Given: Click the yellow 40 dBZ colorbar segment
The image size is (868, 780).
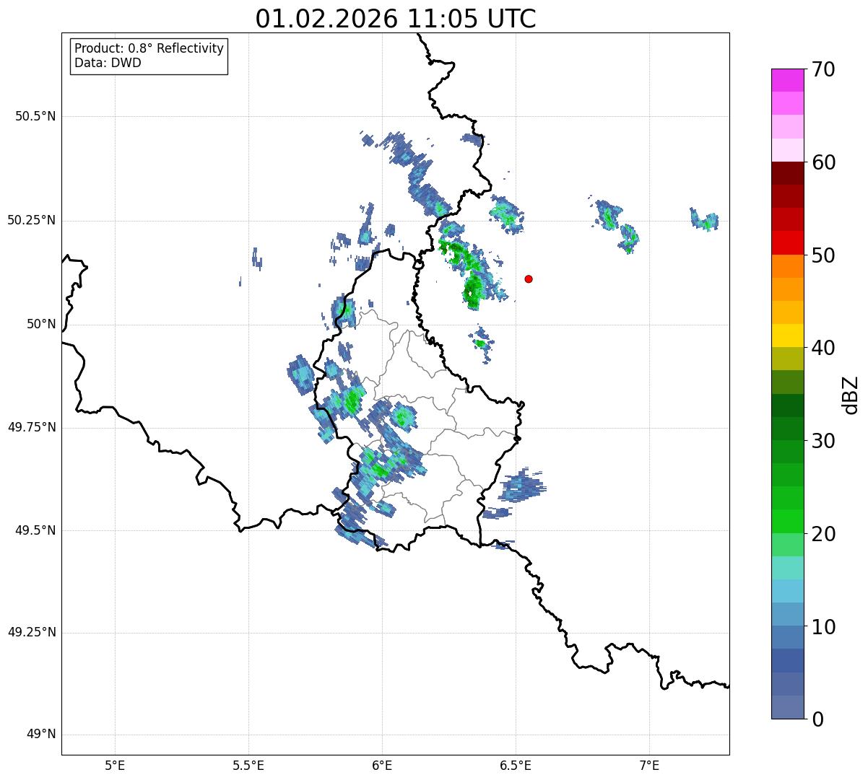Looking at the screenshot, I should point(788,336).
